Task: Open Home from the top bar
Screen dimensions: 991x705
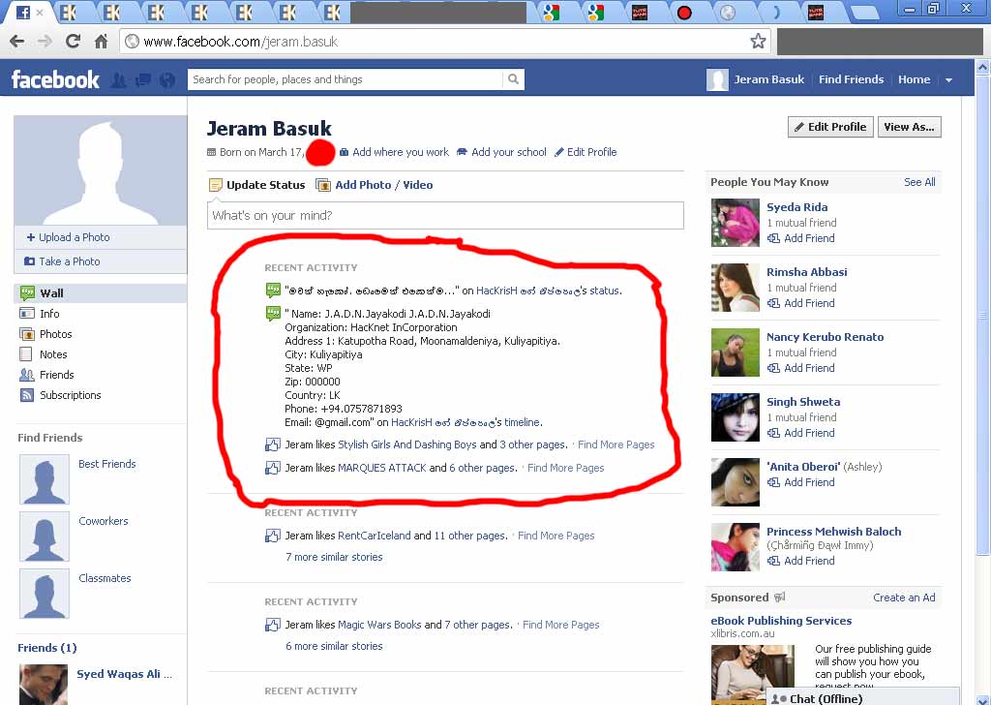Action: pyautogui.click(x=914, y=79)
